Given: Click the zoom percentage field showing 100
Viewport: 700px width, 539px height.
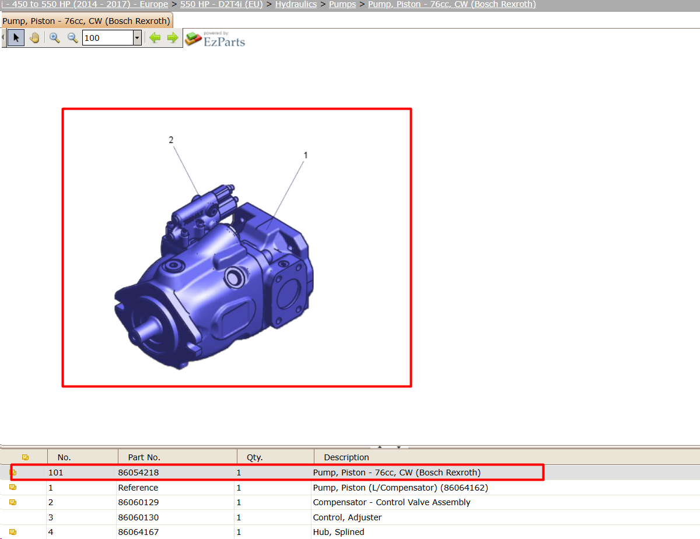Looking at the screenshot, I should click(108, 38).
